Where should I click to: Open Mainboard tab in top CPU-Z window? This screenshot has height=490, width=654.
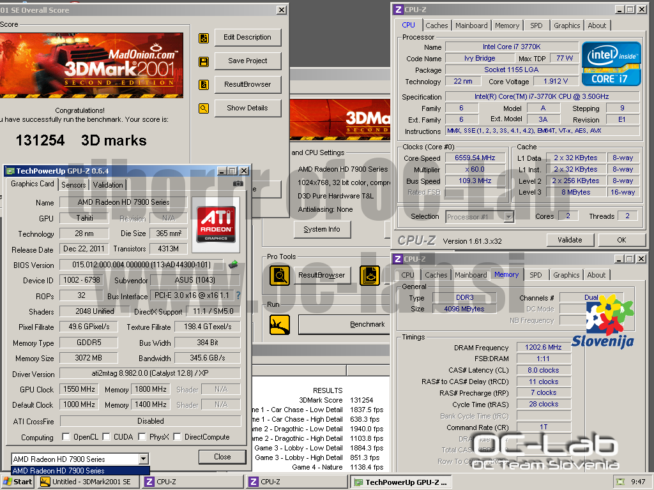[471, 26]
